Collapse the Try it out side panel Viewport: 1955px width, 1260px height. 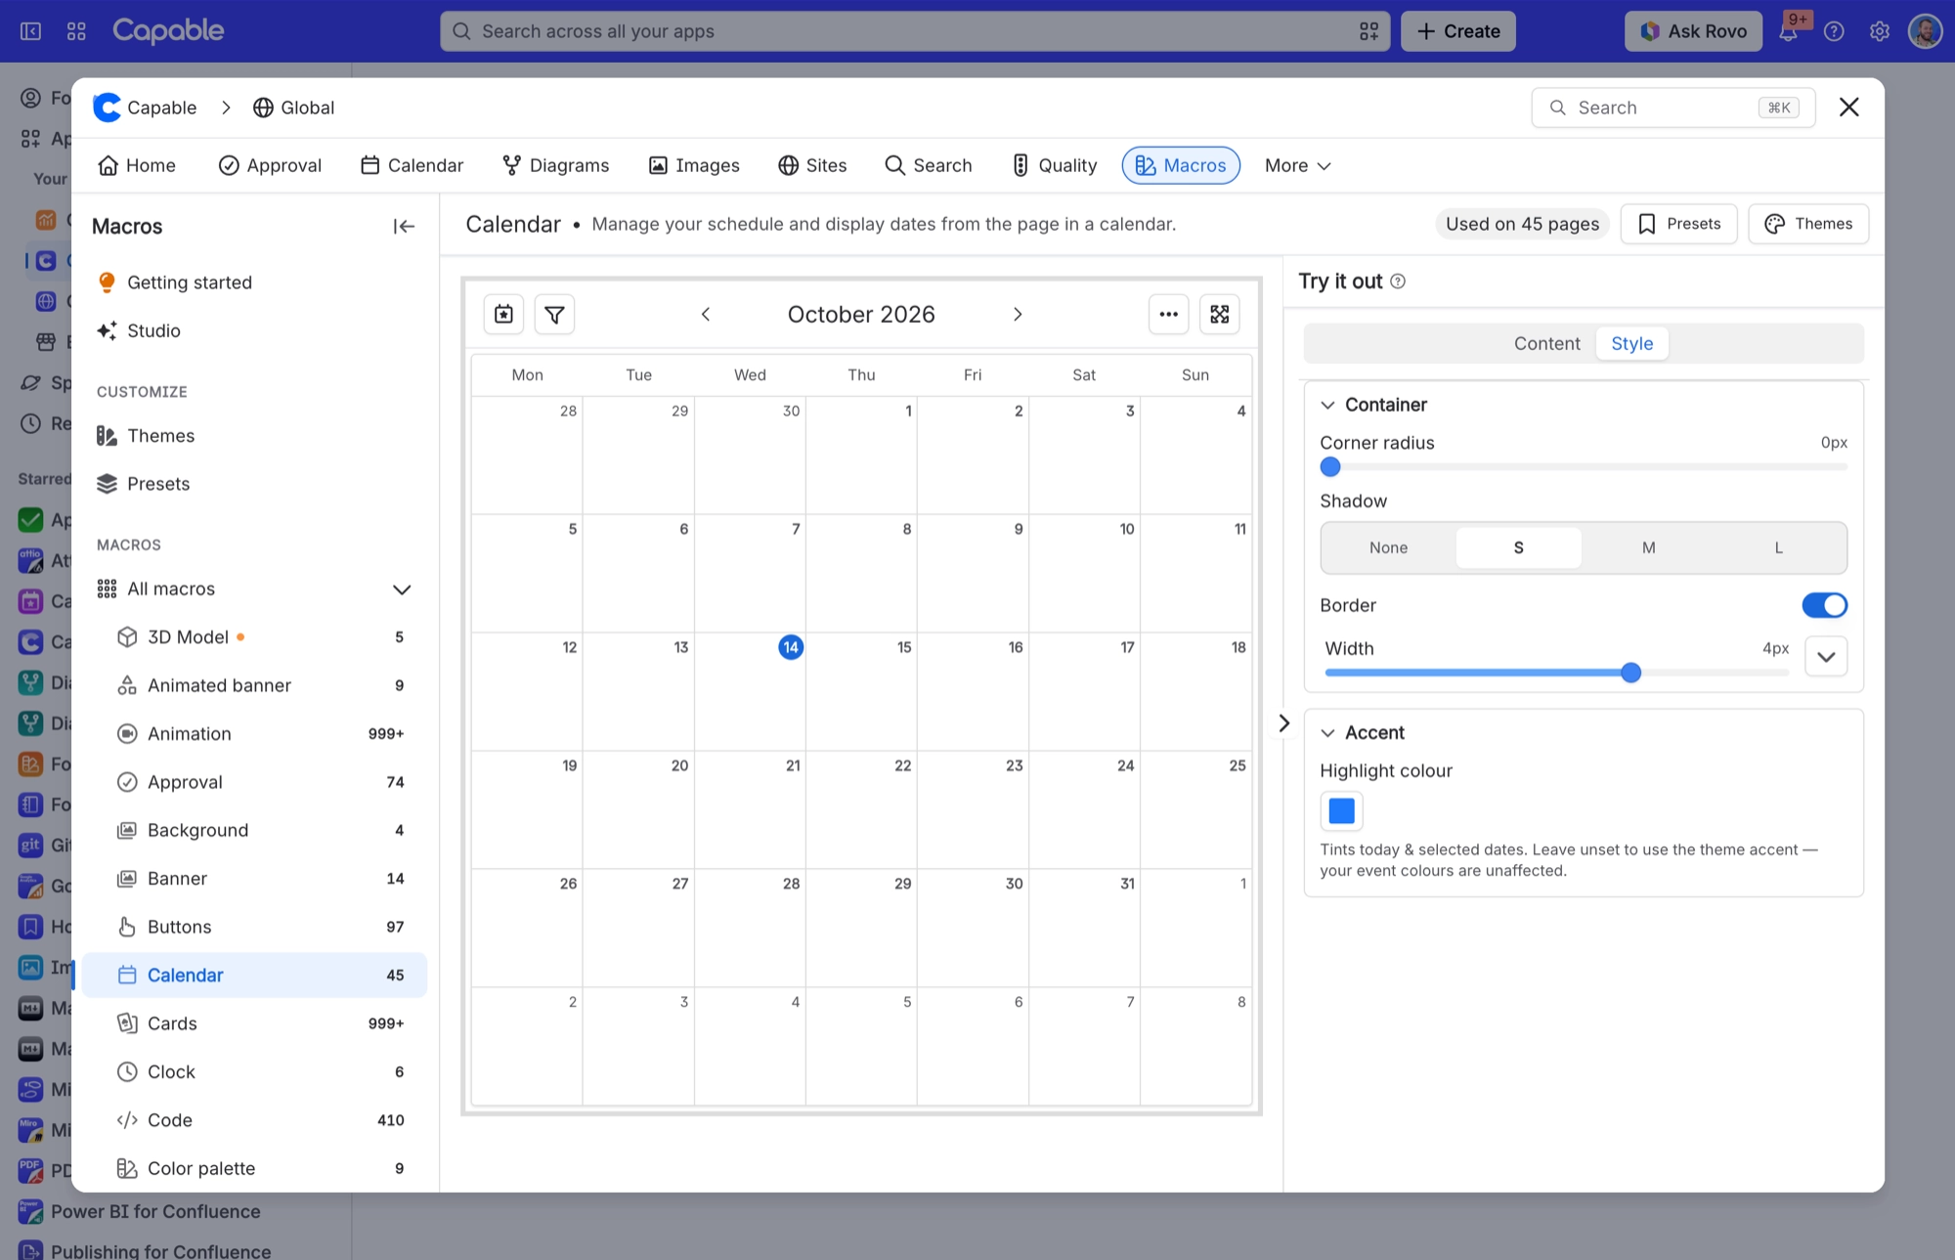coord(1284,723)
